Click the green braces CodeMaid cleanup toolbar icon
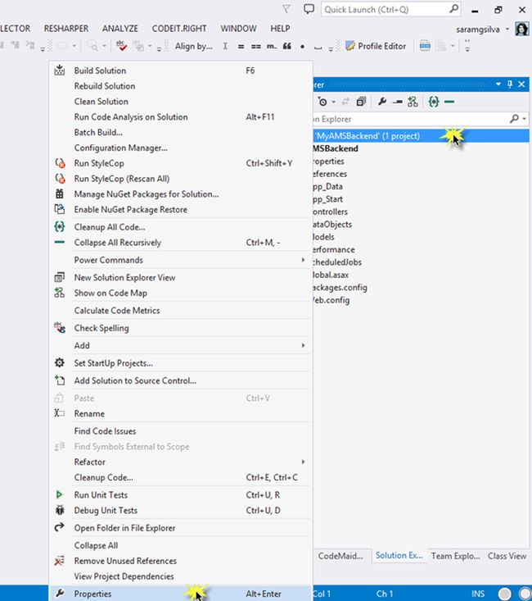532x601 pixels. point(434,102)
